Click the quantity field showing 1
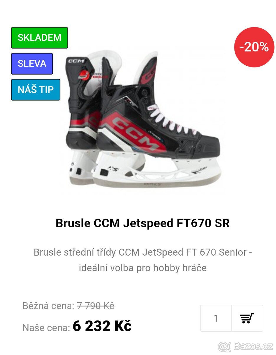This screenshot has height=355, width=276. pyautogui.click(x=216, y=318)
